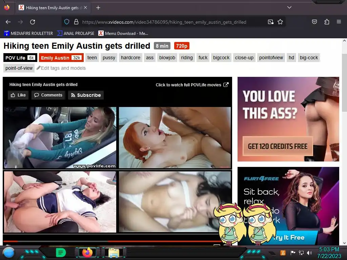Image resolution: width=347 pixels, height=260 pixels.
Task: Select the point-of-view tag on second row
Action: [19, 68]
